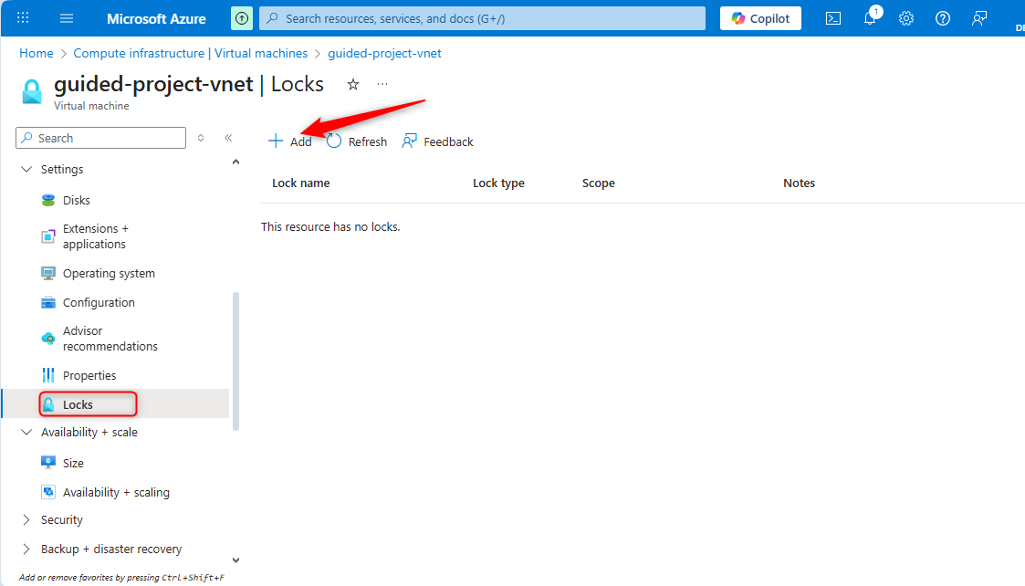Toggle expand/collapse all sidebar groups
Screen dimensions: 1025x586
pyautogui.click(x=201, y=138)
